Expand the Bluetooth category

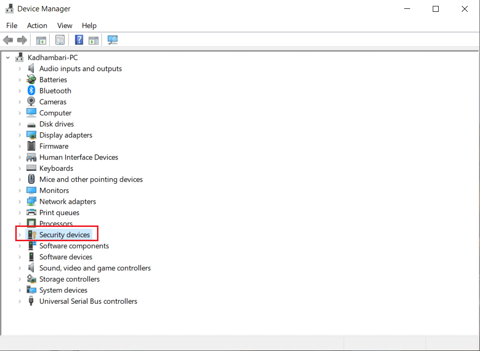click(20, 91)
